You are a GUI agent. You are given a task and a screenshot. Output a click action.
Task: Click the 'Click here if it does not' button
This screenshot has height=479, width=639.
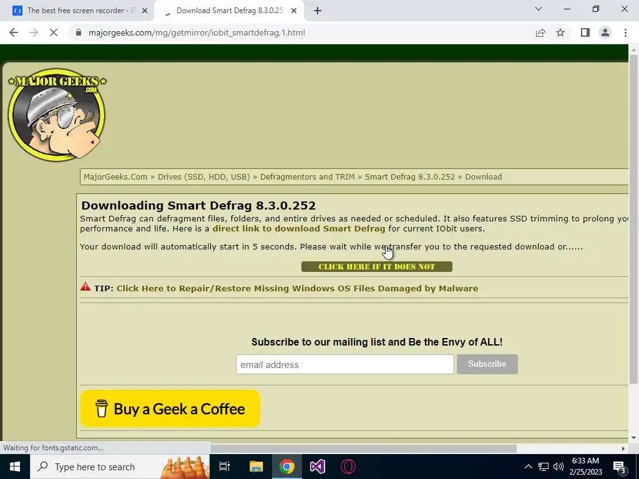pyautogui.click(x=376, y=267)
